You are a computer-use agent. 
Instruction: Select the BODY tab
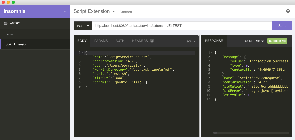pyautogui.click(x=82, y=41)
